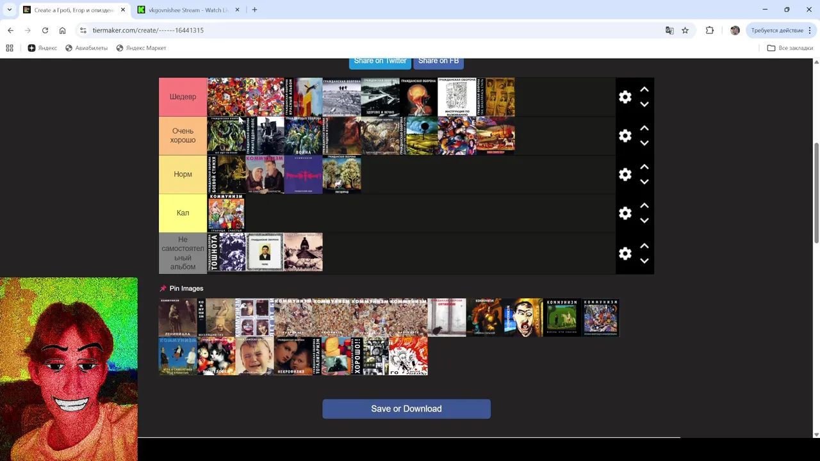Select the Лениниана cover in unranked pool
Screen dimensions: 820x461
coord(177,318)
